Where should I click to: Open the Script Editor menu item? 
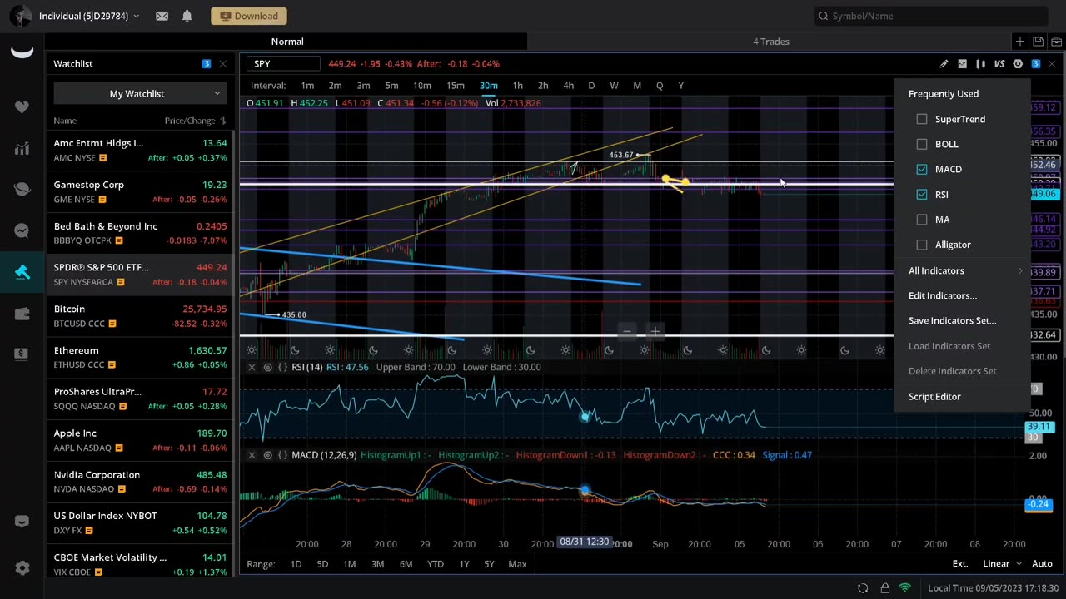click(934, 397)
